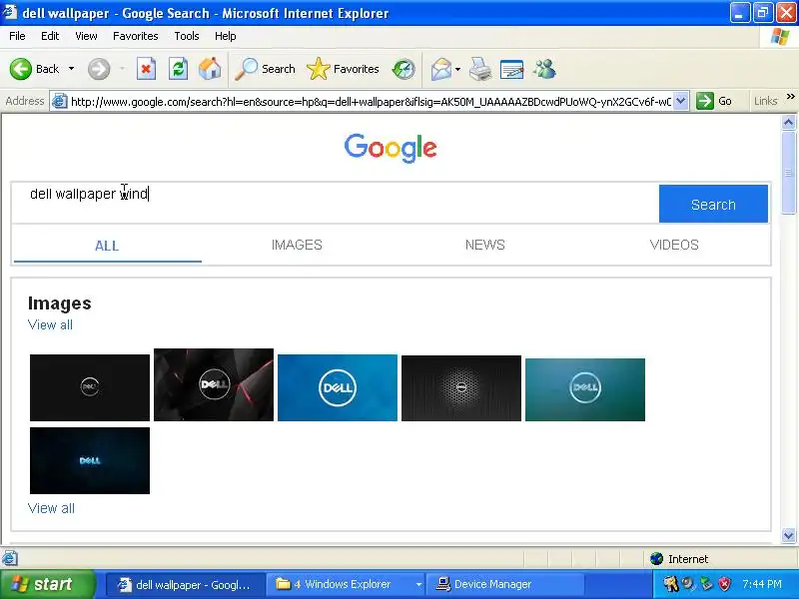799x599 pixels.
Task: Click the scrollbar down arrow
Action: pyautogui.click(x=788, y=535)
